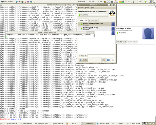Click the chat-with-contact icon beside Invite

point(103,60)
